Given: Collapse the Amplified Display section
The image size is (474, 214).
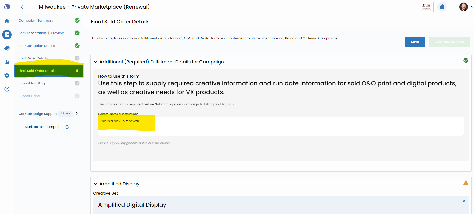Looking at the screenshot, I should click(x=96, y=184).
